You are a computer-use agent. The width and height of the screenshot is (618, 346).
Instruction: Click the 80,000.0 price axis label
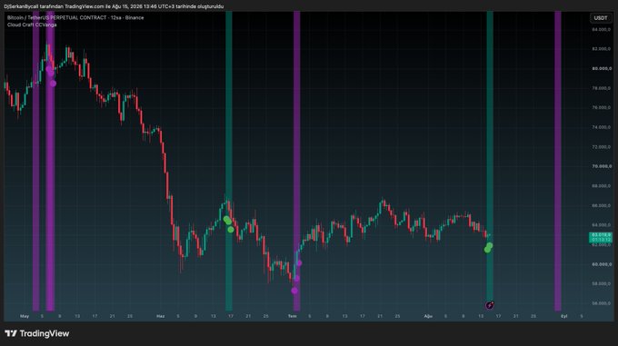[x=601, y=68]
